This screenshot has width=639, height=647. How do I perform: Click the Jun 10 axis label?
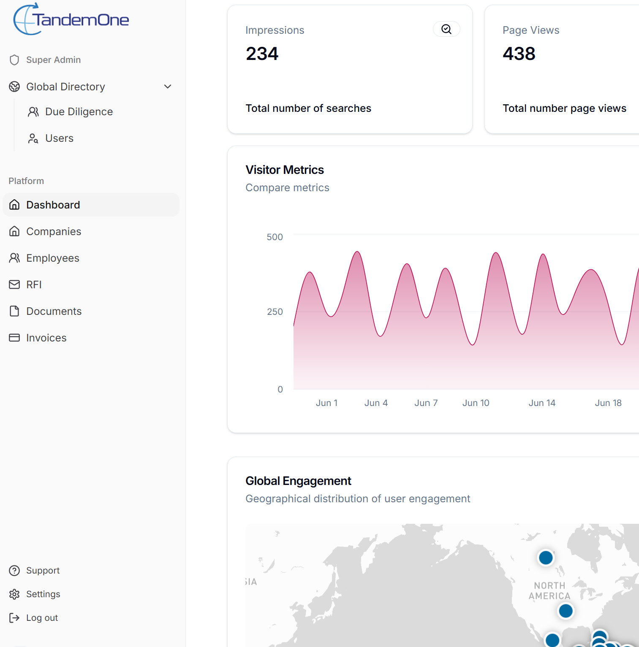click(476, 403)
